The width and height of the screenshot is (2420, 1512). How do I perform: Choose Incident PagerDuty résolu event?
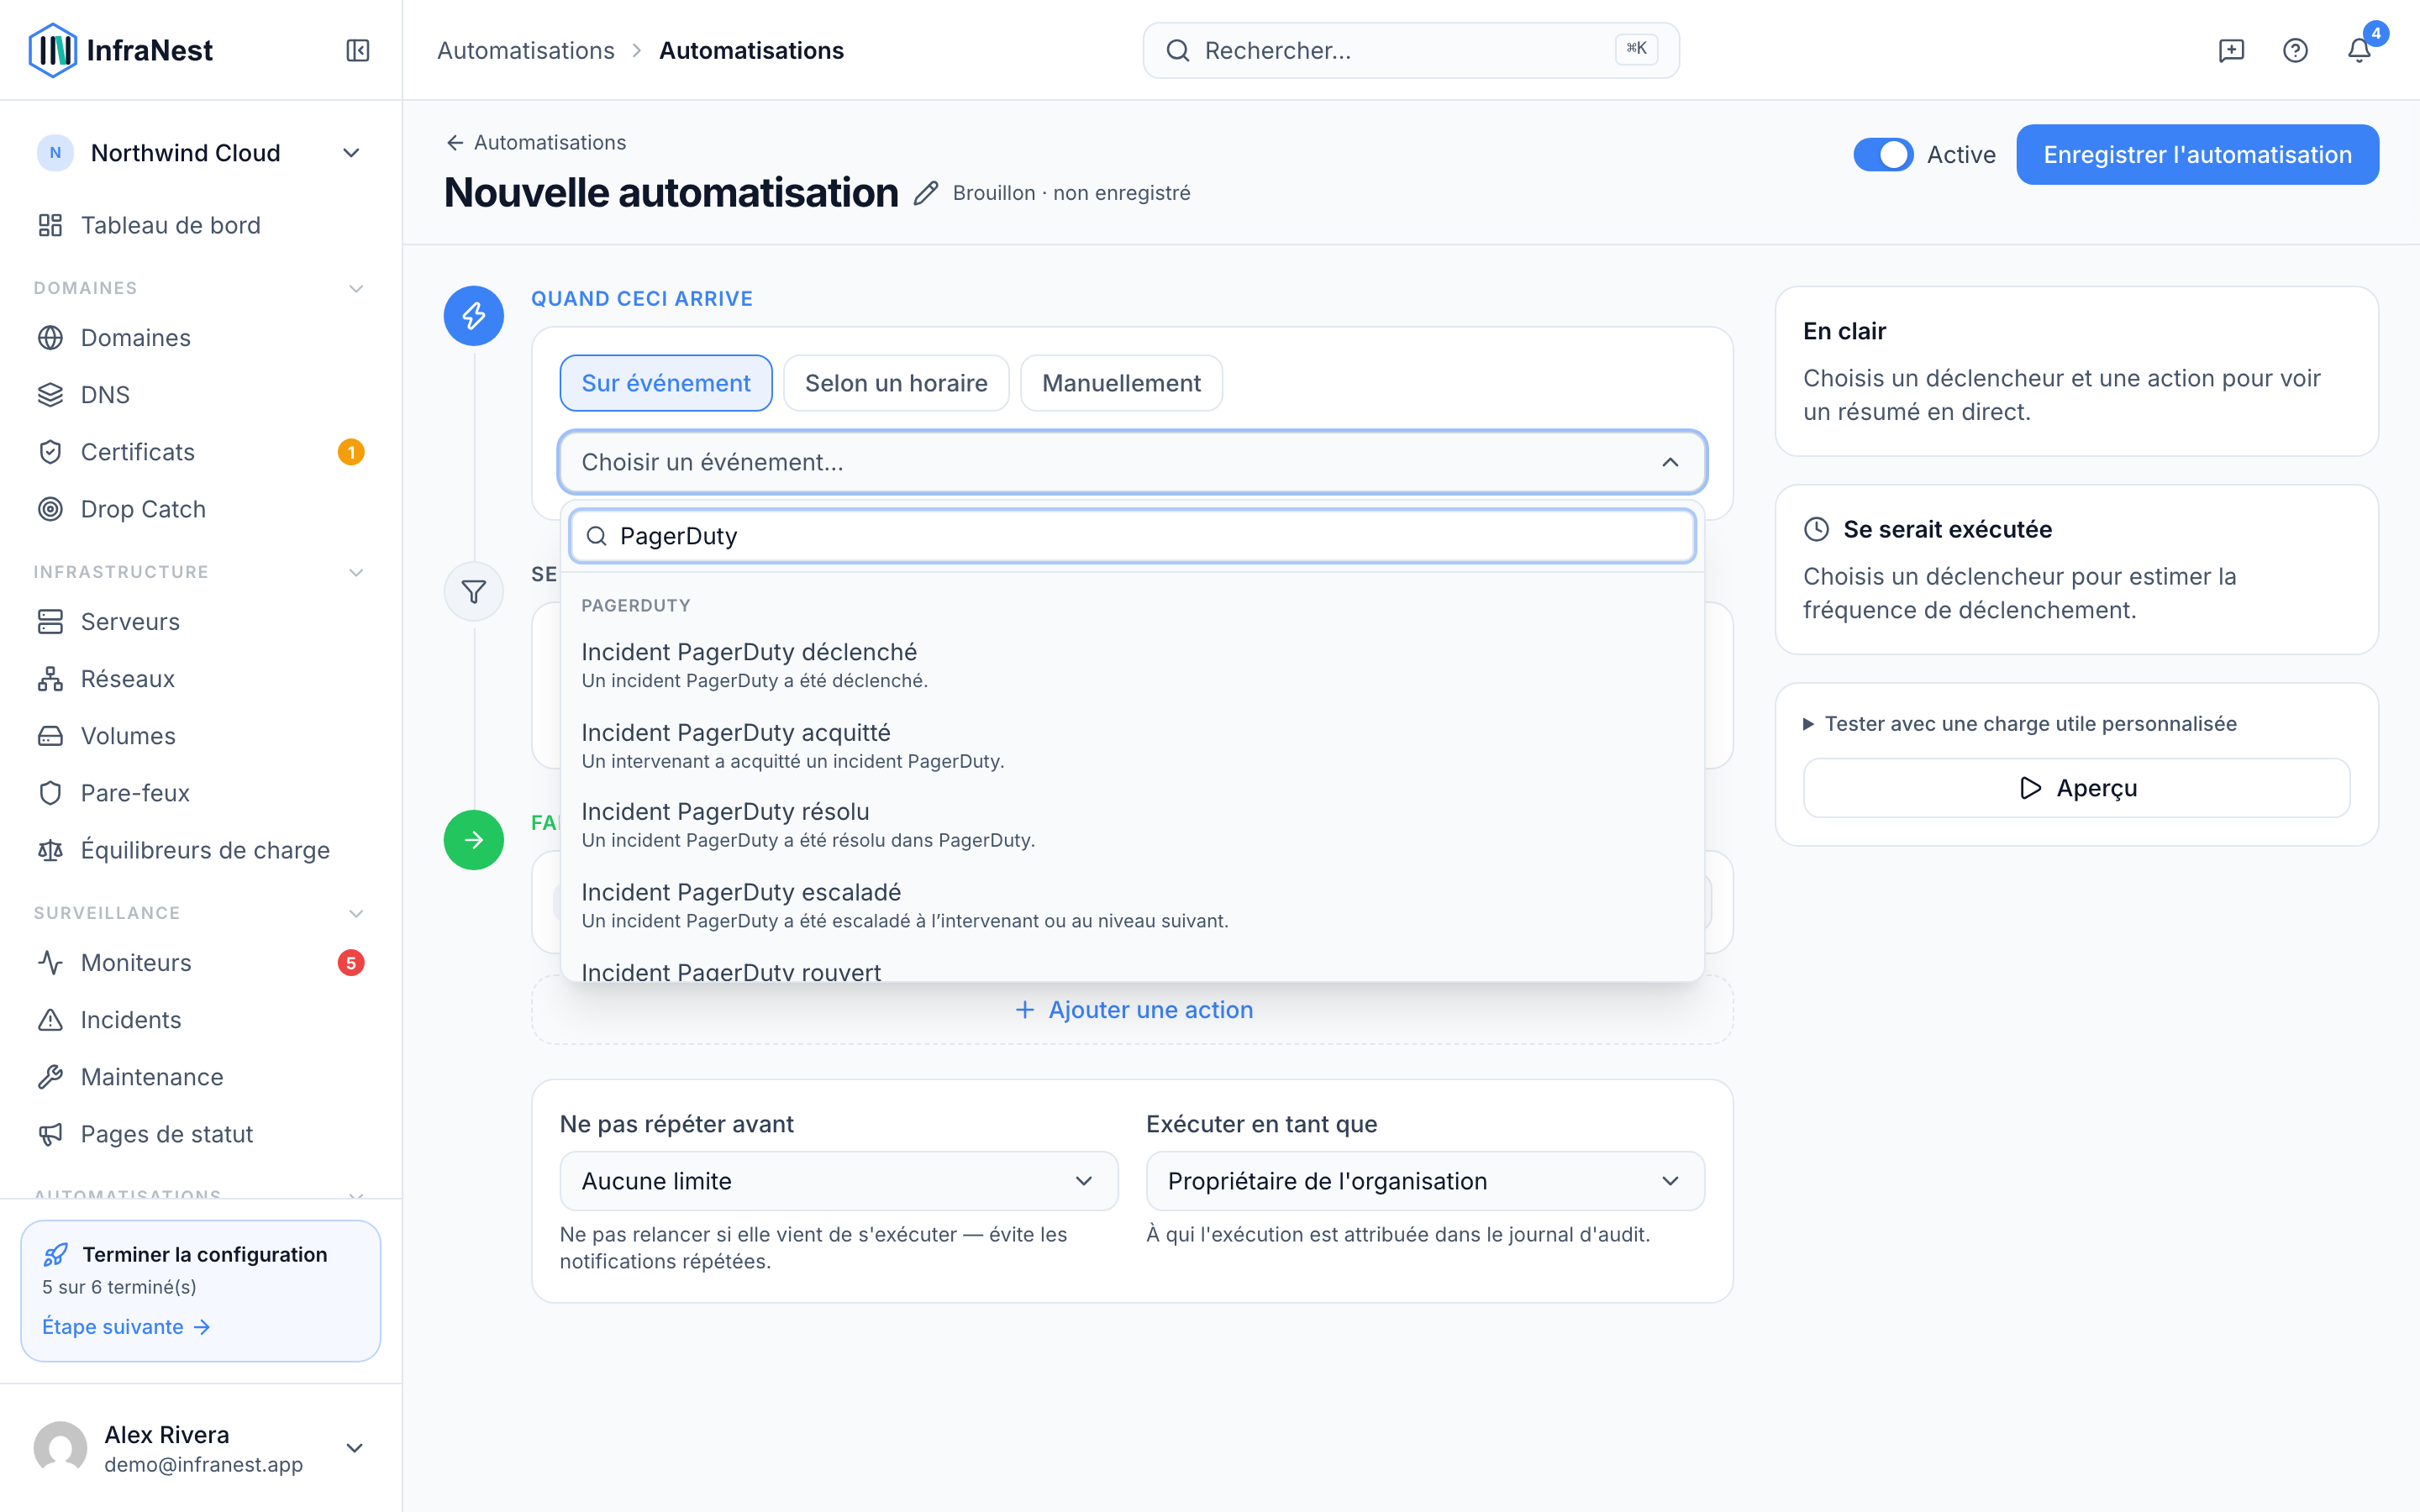pyautogui.click(x=1132, y=825)
